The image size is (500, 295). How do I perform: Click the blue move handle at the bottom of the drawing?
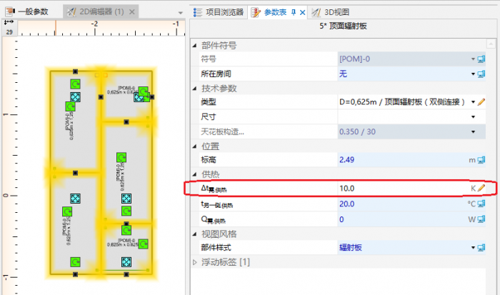(x=126, y=264)
